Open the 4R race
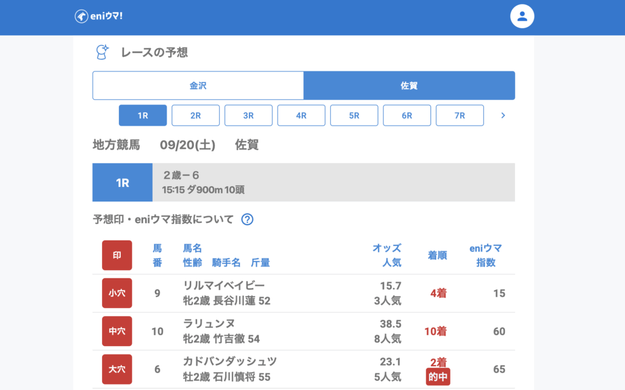Screen dimensions: 625x390 (x=302, y=115)
